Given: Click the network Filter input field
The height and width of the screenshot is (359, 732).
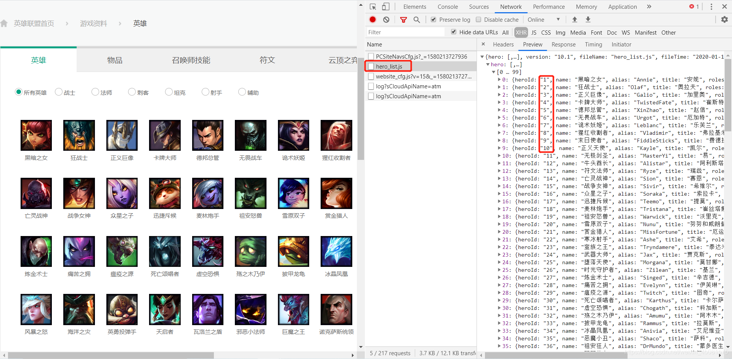Looking at the screenshot, I should pyautogui.click(x=405, y=32).
